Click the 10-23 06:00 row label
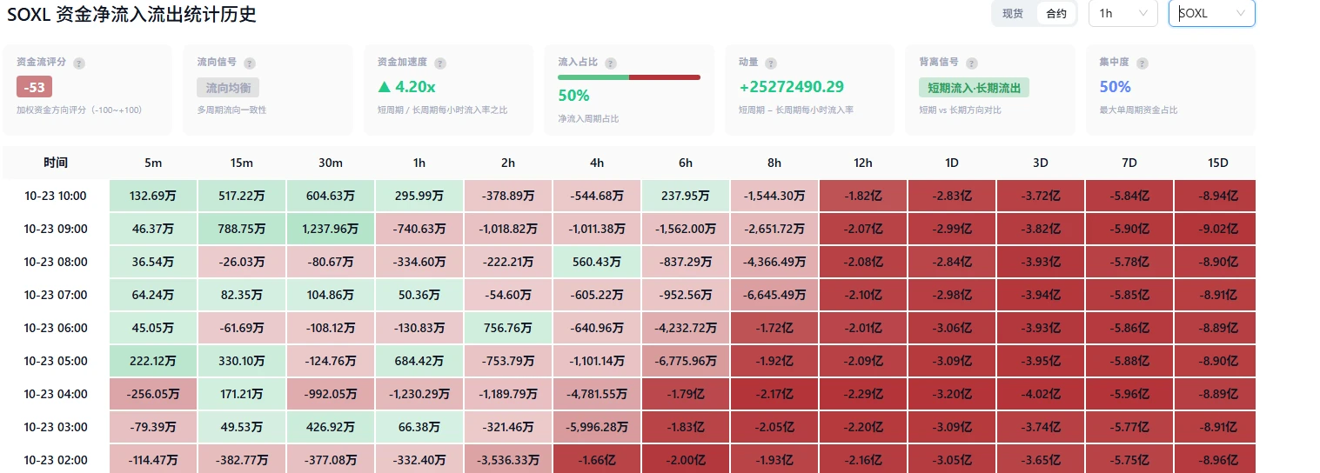 tap(56, 328)
